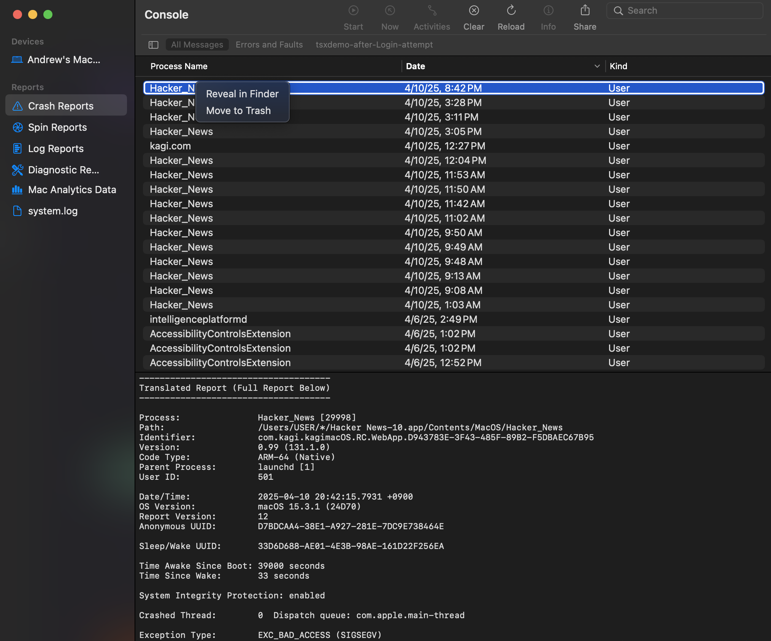This screenshot has width=771, height=641.
Task: Select Hacker_News report from 9:08 AM
Action: 454,290
